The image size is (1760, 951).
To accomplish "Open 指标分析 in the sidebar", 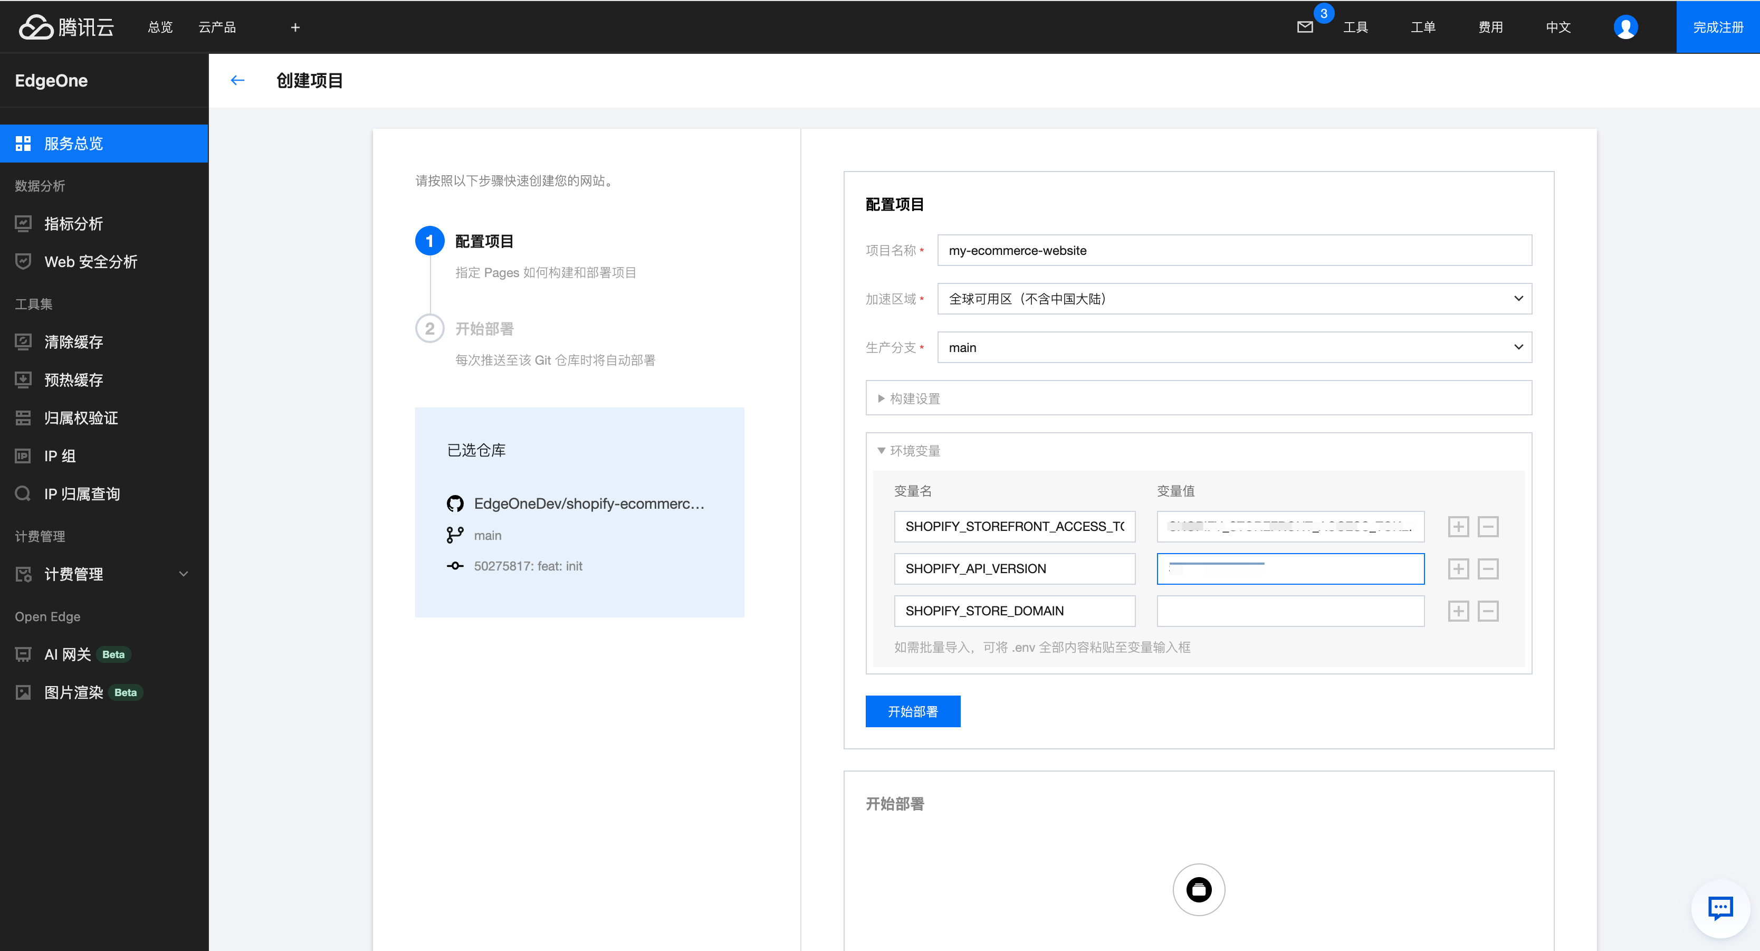I will point(73,224).
